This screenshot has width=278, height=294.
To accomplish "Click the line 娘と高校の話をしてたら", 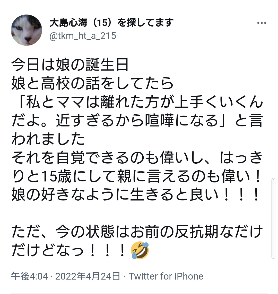I will click(92, 83).
